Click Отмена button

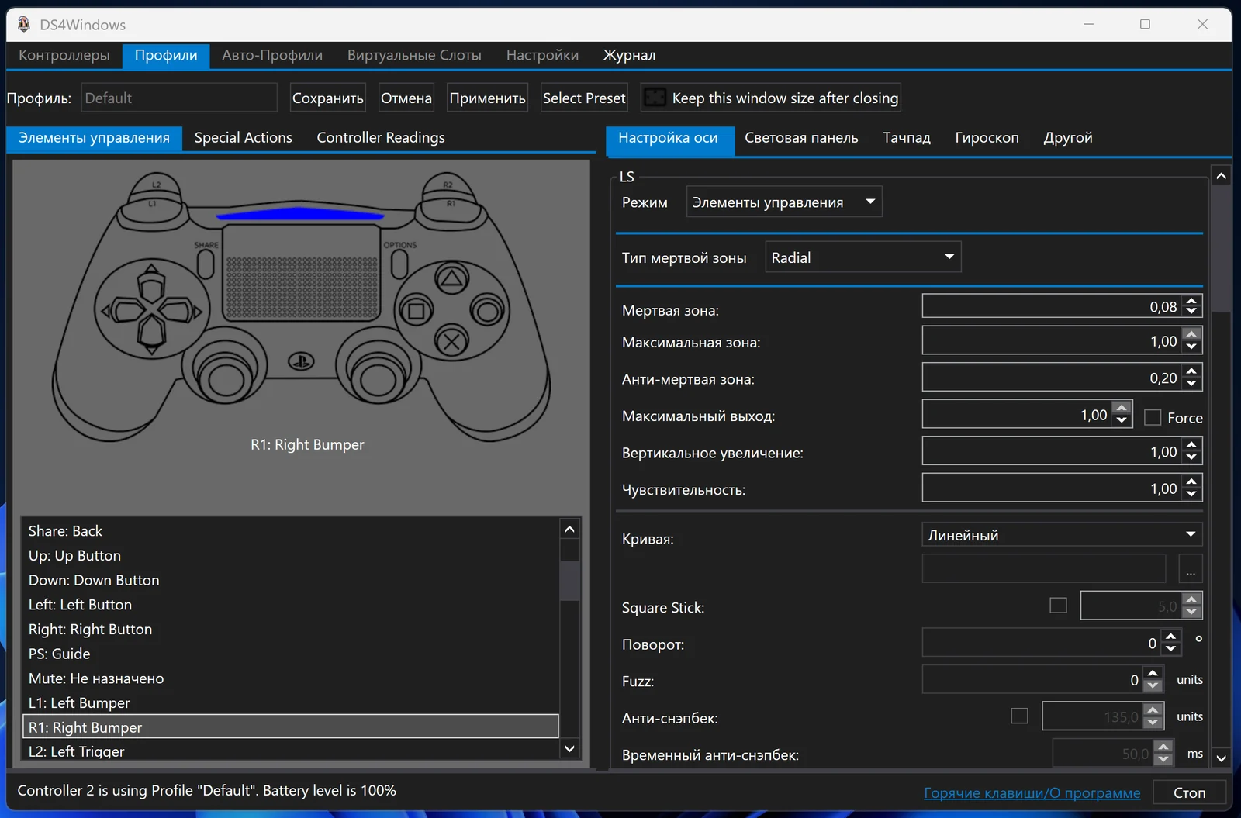(406, 98)
